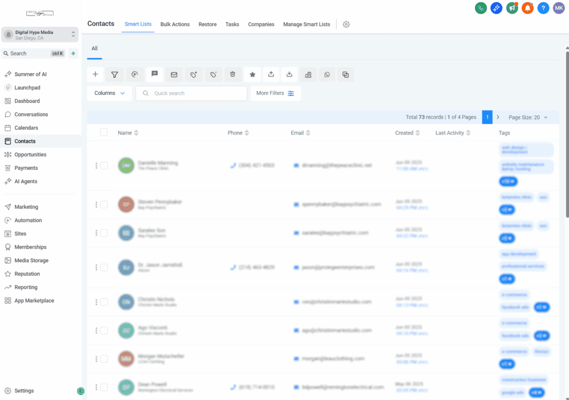Click the add tag icon
Screen dimensions: 569x400
194,74
